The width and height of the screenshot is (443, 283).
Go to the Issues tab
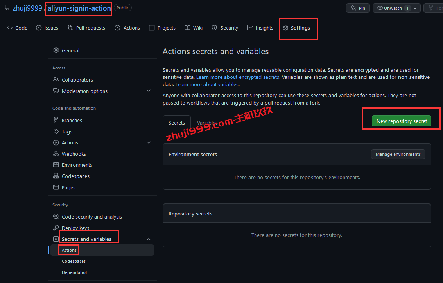[47, 28]
